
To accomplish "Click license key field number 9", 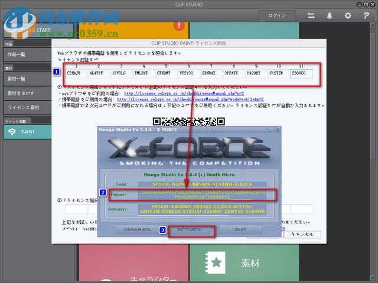I will [x=256, y=73].
